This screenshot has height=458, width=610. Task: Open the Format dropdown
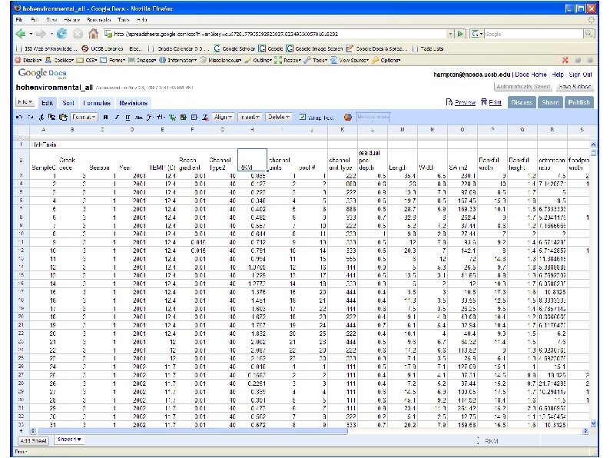(x=83, y=118)
